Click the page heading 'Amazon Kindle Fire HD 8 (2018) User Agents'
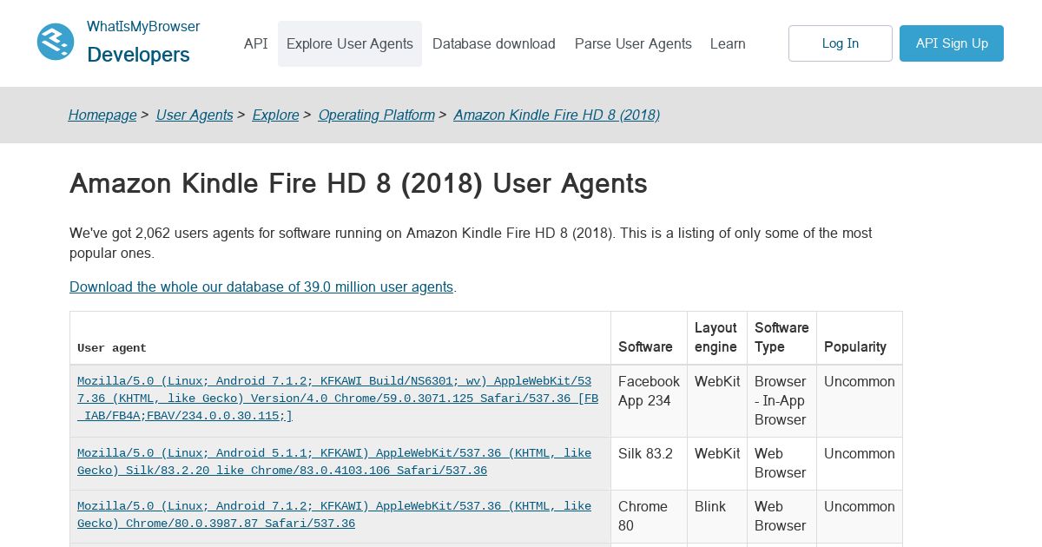This screenshot has height=547, width=1042. pyautogui.click(x=359, y=183)
